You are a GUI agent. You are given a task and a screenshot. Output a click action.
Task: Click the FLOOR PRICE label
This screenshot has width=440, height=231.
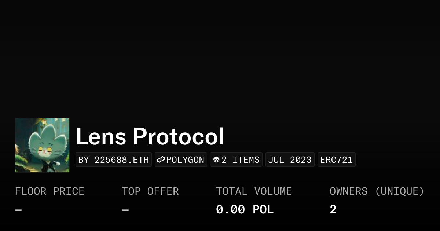click(49, 191)
